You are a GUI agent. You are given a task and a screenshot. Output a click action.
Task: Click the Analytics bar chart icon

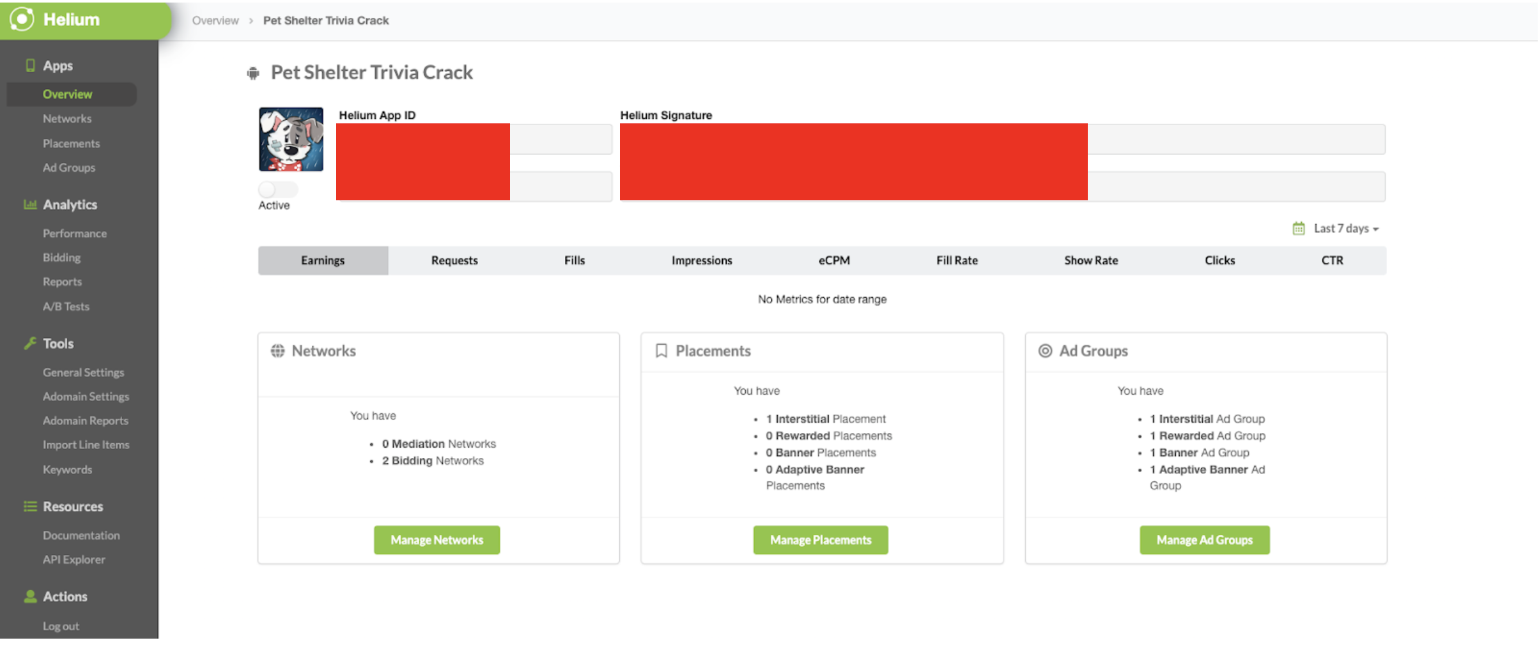click(x=30, y=204)
